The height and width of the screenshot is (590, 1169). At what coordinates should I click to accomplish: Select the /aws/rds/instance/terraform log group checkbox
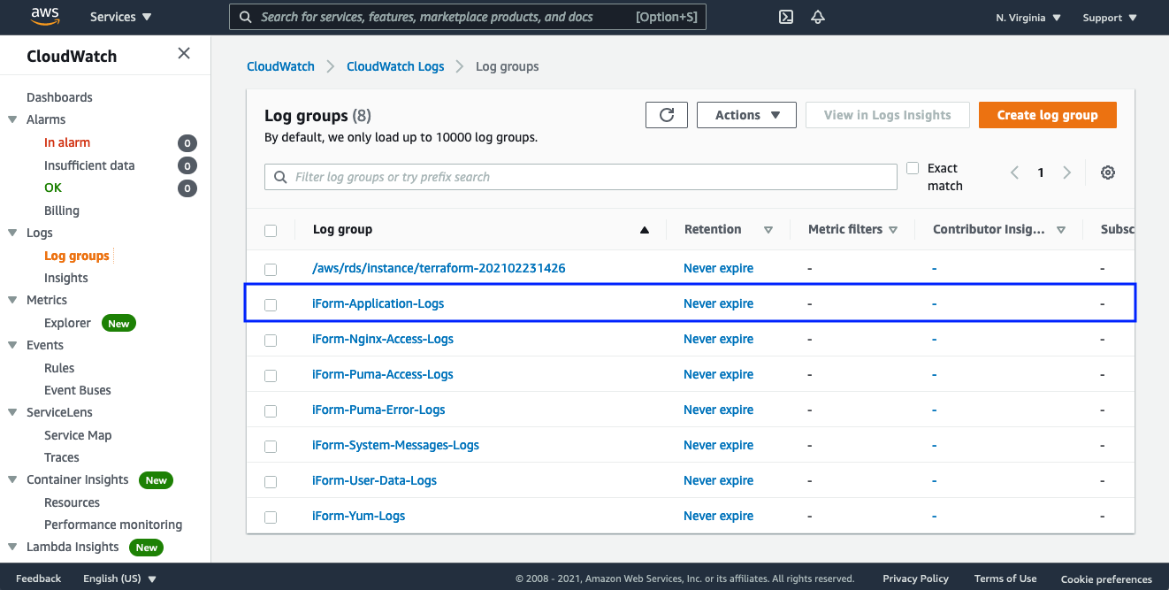[x=271, y=269]
